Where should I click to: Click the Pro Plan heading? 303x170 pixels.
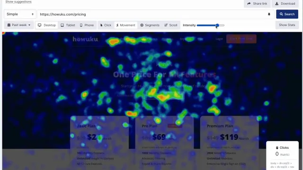coord(150,126)
